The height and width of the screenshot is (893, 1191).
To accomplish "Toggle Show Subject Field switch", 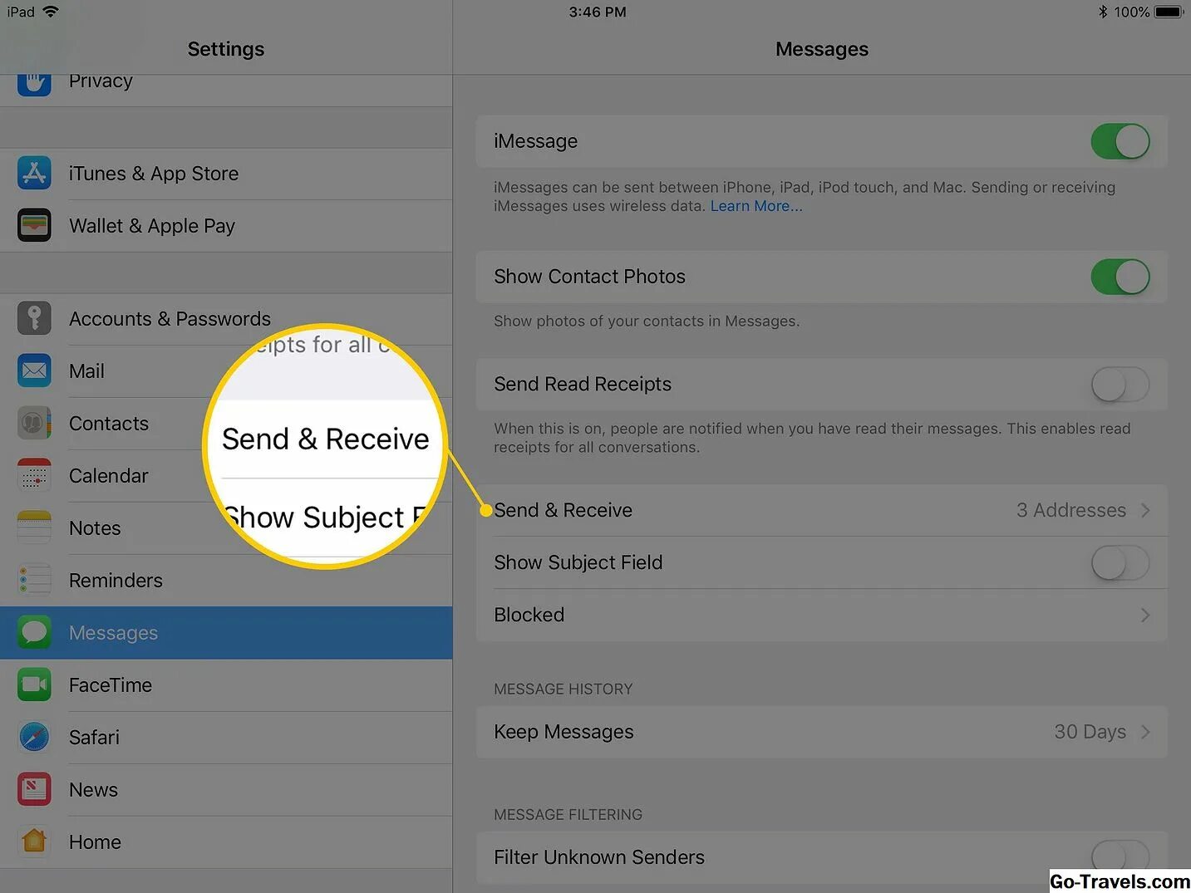I will click(x=1120, y=563).
